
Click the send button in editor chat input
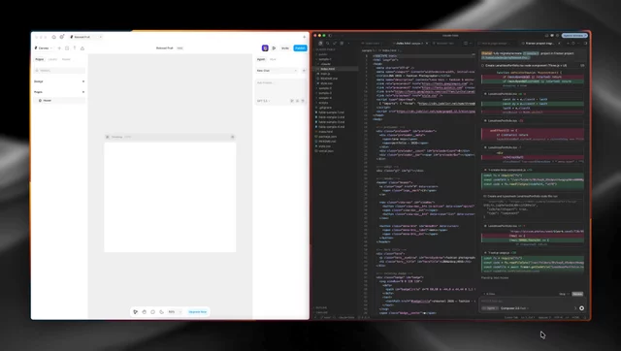pyautogui.click(x=581, y=308)
